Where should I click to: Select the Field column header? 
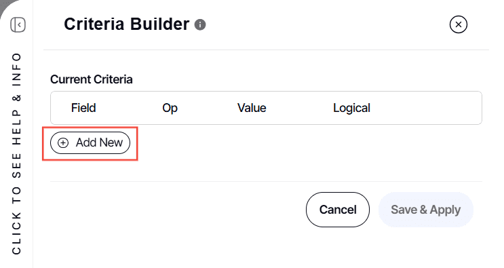click(x=83, y=108)
